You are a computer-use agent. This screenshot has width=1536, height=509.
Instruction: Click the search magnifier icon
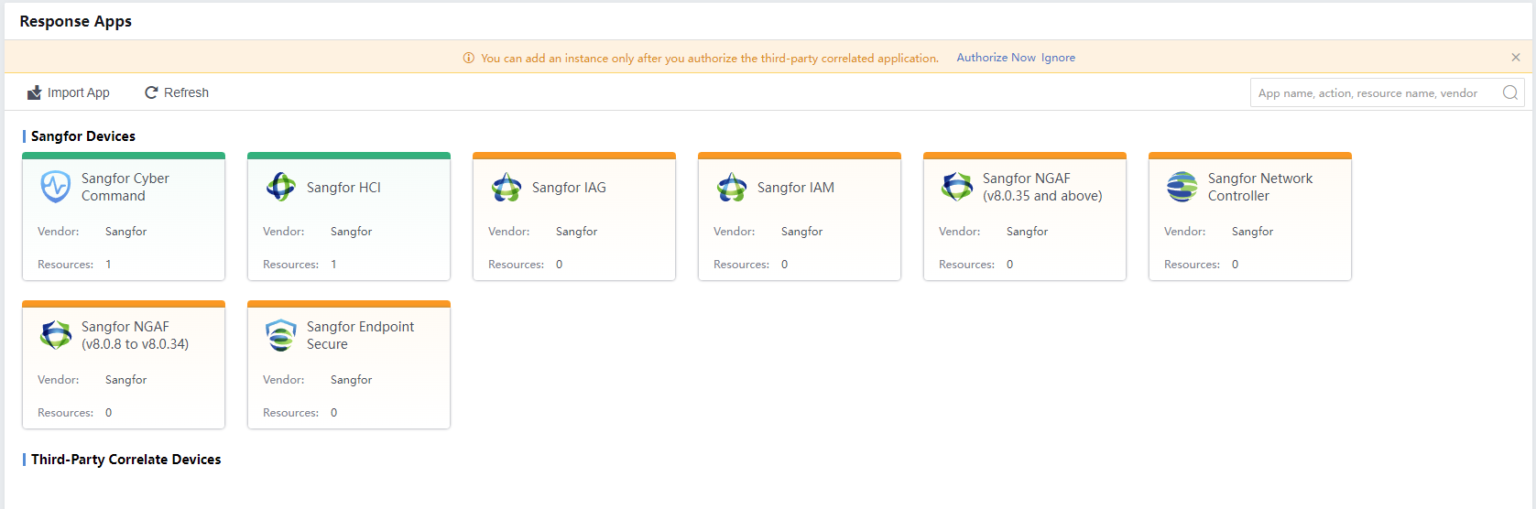pos(1510,92)
